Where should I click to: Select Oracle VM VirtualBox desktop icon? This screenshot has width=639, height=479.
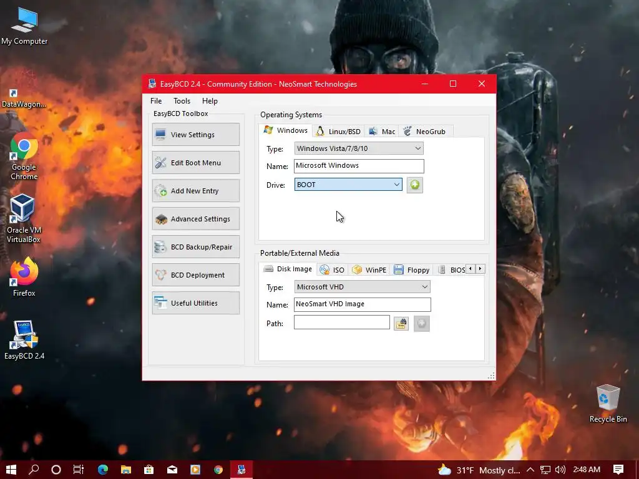tap(24, 218)
